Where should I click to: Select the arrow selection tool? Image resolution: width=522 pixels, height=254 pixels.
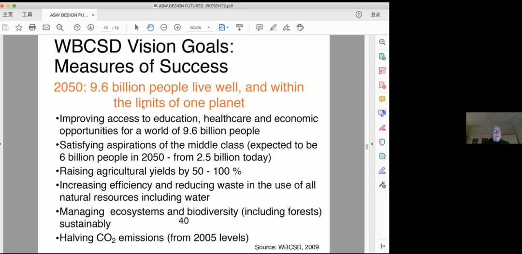coord(136,28)
